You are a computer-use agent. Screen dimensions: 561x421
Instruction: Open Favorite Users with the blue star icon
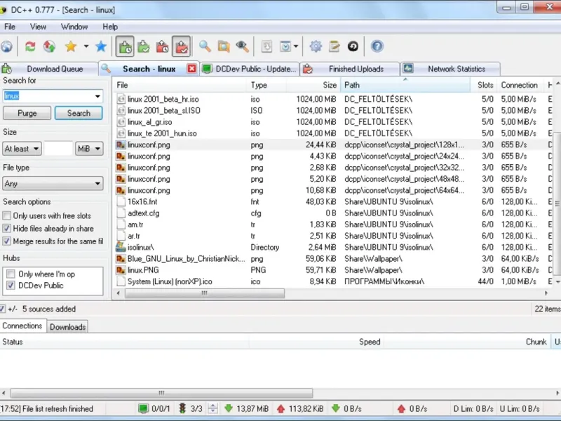pyautogui.click(x=101, y=46)
